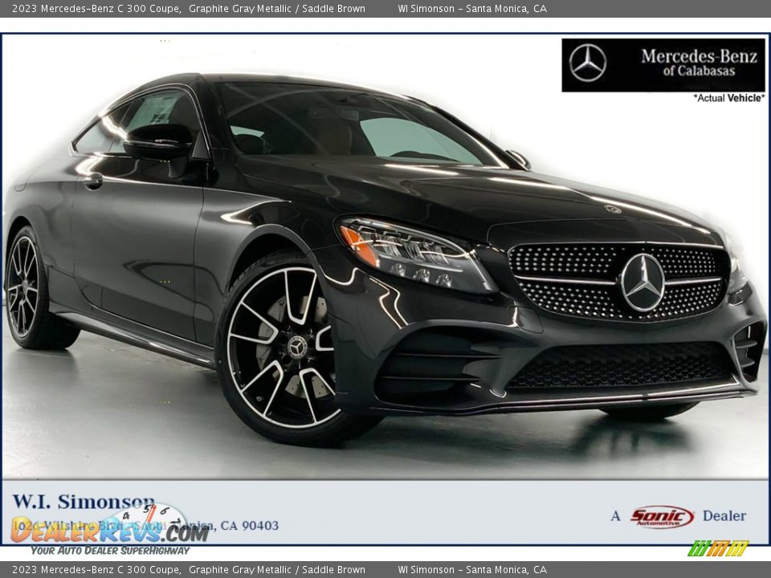Click the DealerRevs.com watermark logo
The width and height of the screenshot is (771, 578).
point(110,527)
